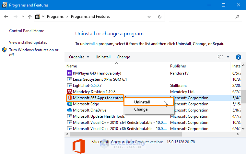The image size is (246, 154).
Task: Open the help question mark icon
Action: pos(239,57)
